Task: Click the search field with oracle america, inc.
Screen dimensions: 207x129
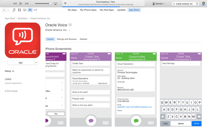Action: (185, 4)
